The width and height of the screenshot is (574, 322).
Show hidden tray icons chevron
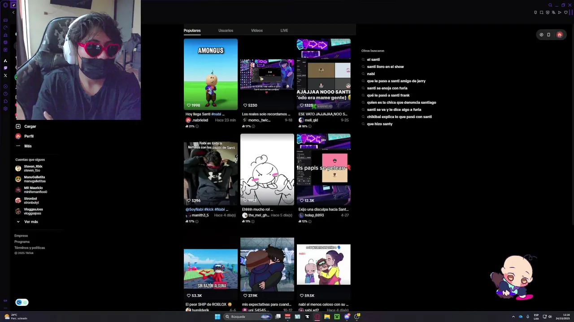pyautogui.click(x=513, y=317)
